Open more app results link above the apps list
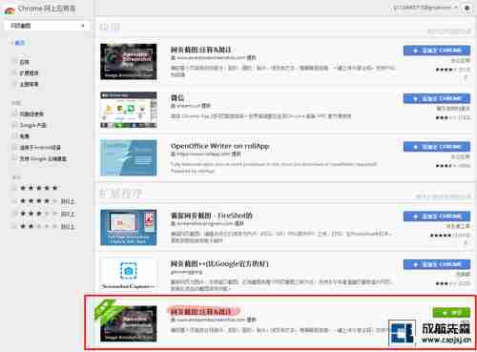477x352 pixels. 449,31
